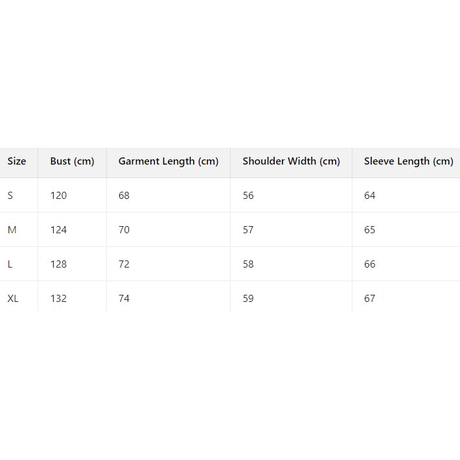460x460 pixels.
Task: Click shoulder width value 57
Action: tap(248, 230)
